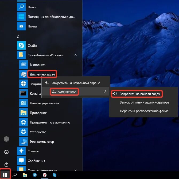Open the Панель управления icon

(24, 103)
